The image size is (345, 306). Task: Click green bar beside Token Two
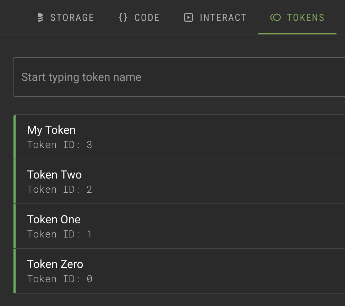15,181
